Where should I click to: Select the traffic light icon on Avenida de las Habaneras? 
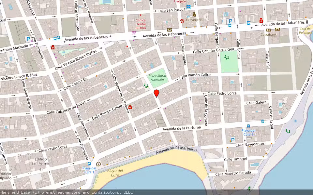coord(307,22)
